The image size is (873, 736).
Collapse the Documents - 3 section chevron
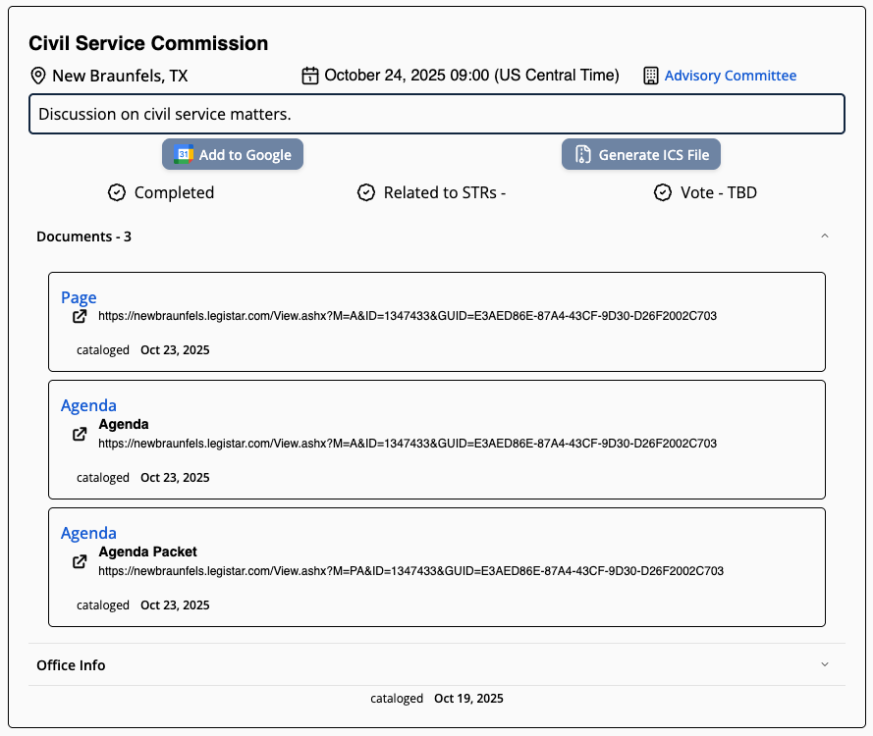pyautogui.click(x=825, y=236)
